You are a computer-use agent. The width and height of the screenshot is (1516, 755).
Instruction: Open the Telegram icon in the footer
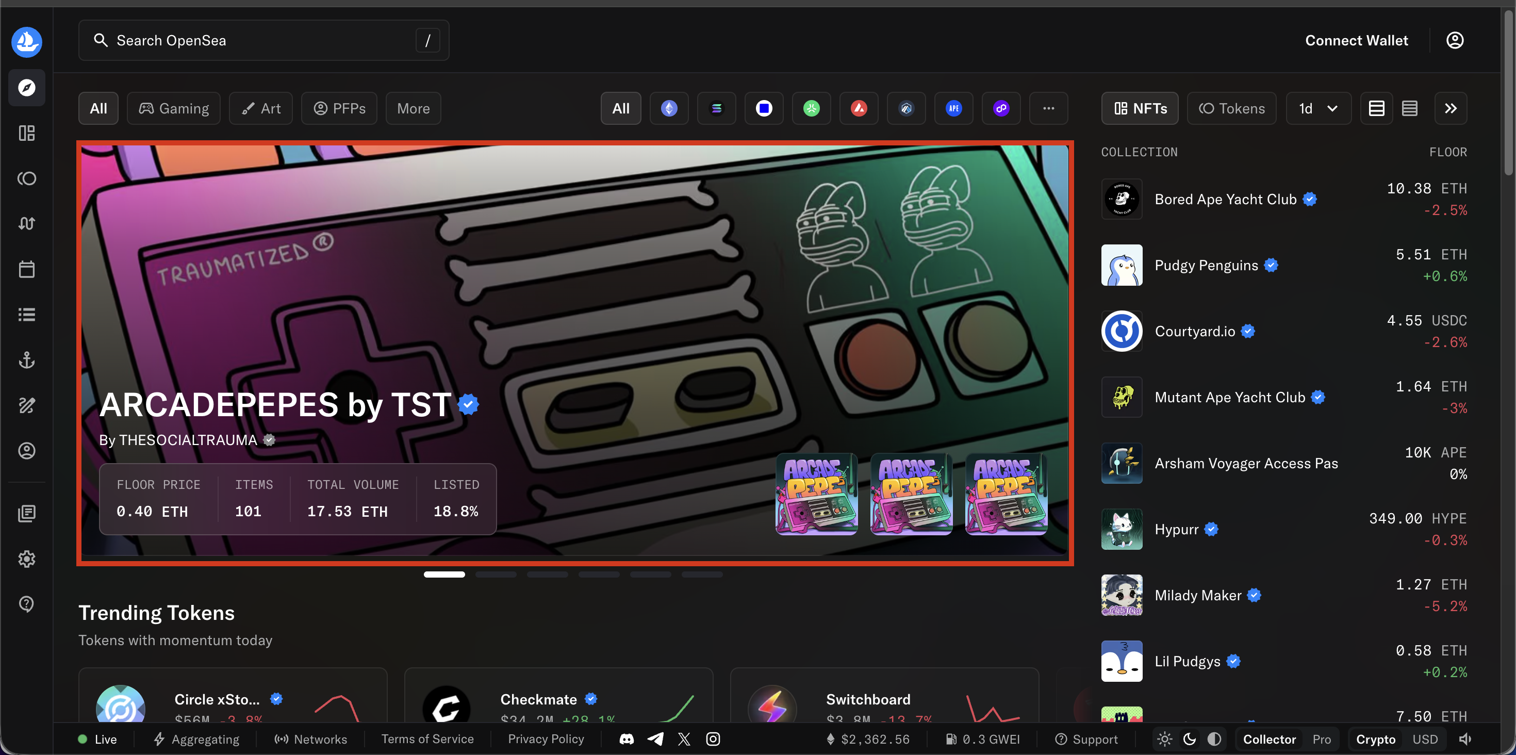click(655, 739)
